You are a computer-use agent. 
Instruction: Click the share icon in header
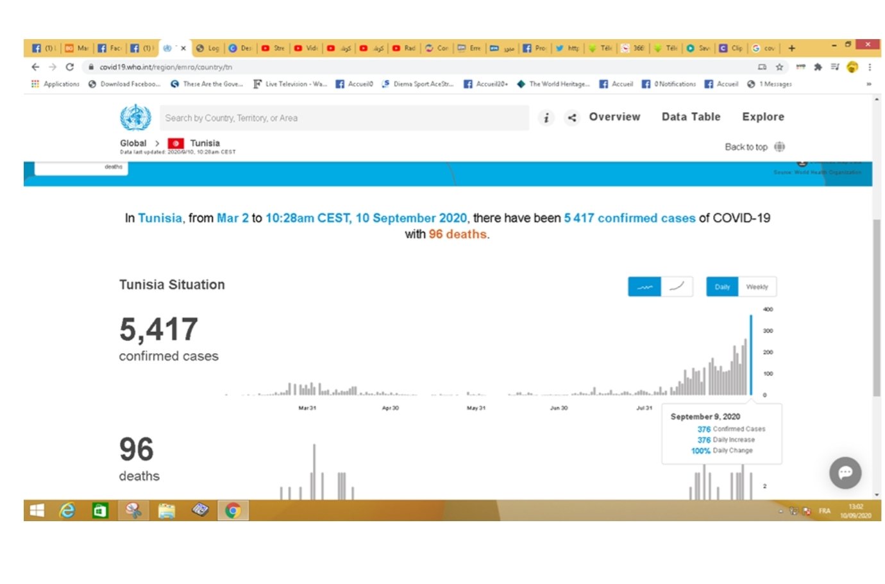click(x=572, y=117)
